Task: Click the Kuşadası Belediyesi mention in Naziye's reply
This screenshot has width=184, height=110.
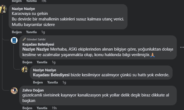Action: (51, 75)
